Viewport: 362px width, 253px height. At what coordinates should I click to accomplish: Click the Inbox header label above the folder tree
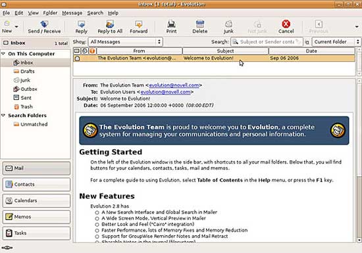pyautogui.click(x=18, y=43)
